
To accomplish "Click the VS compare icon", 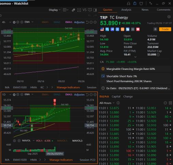I will [x=85, y=10].
